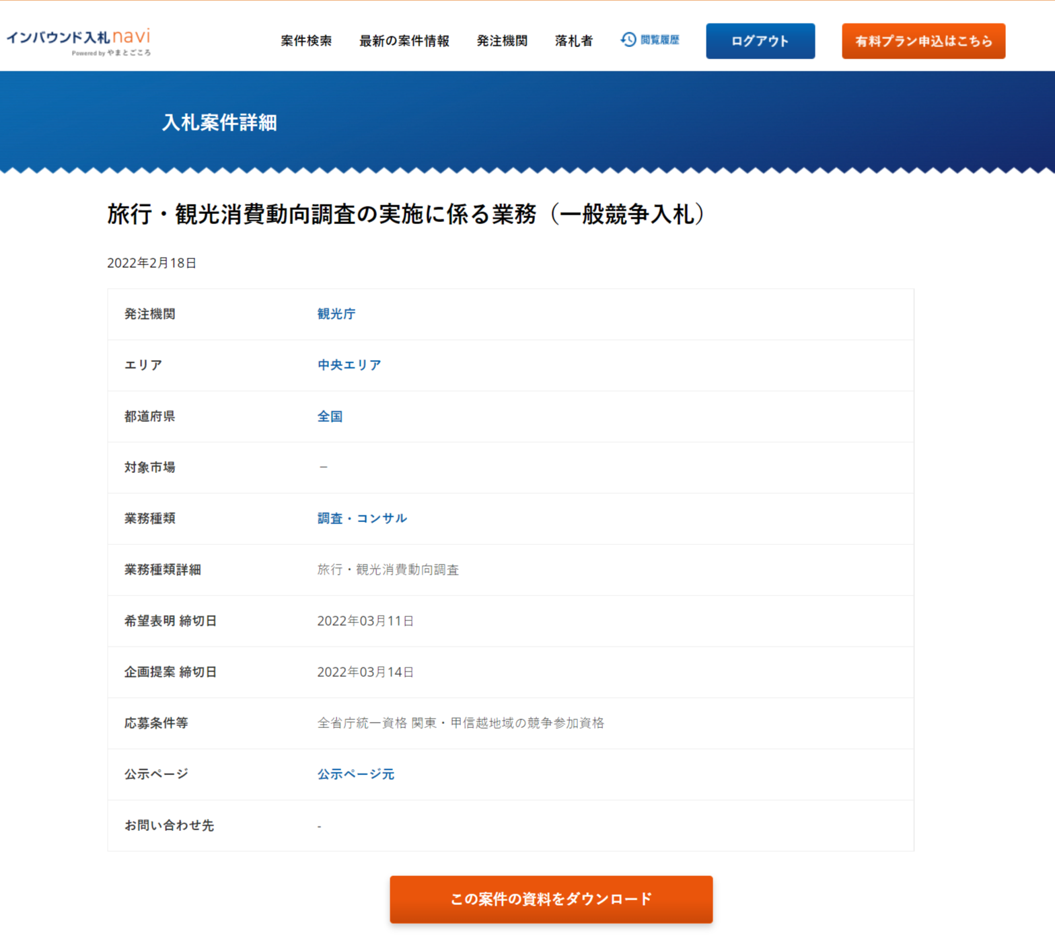The image size is (1055, 948).
Task: Open the 全国 prefecture link
Action: point(330,416)
